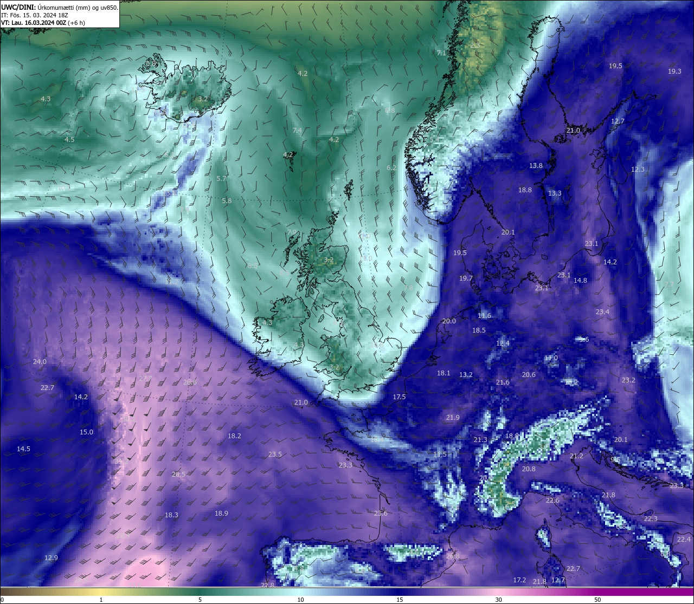Click the 21.6 value on the map
The image size is (694, 604).
[503, 382]
